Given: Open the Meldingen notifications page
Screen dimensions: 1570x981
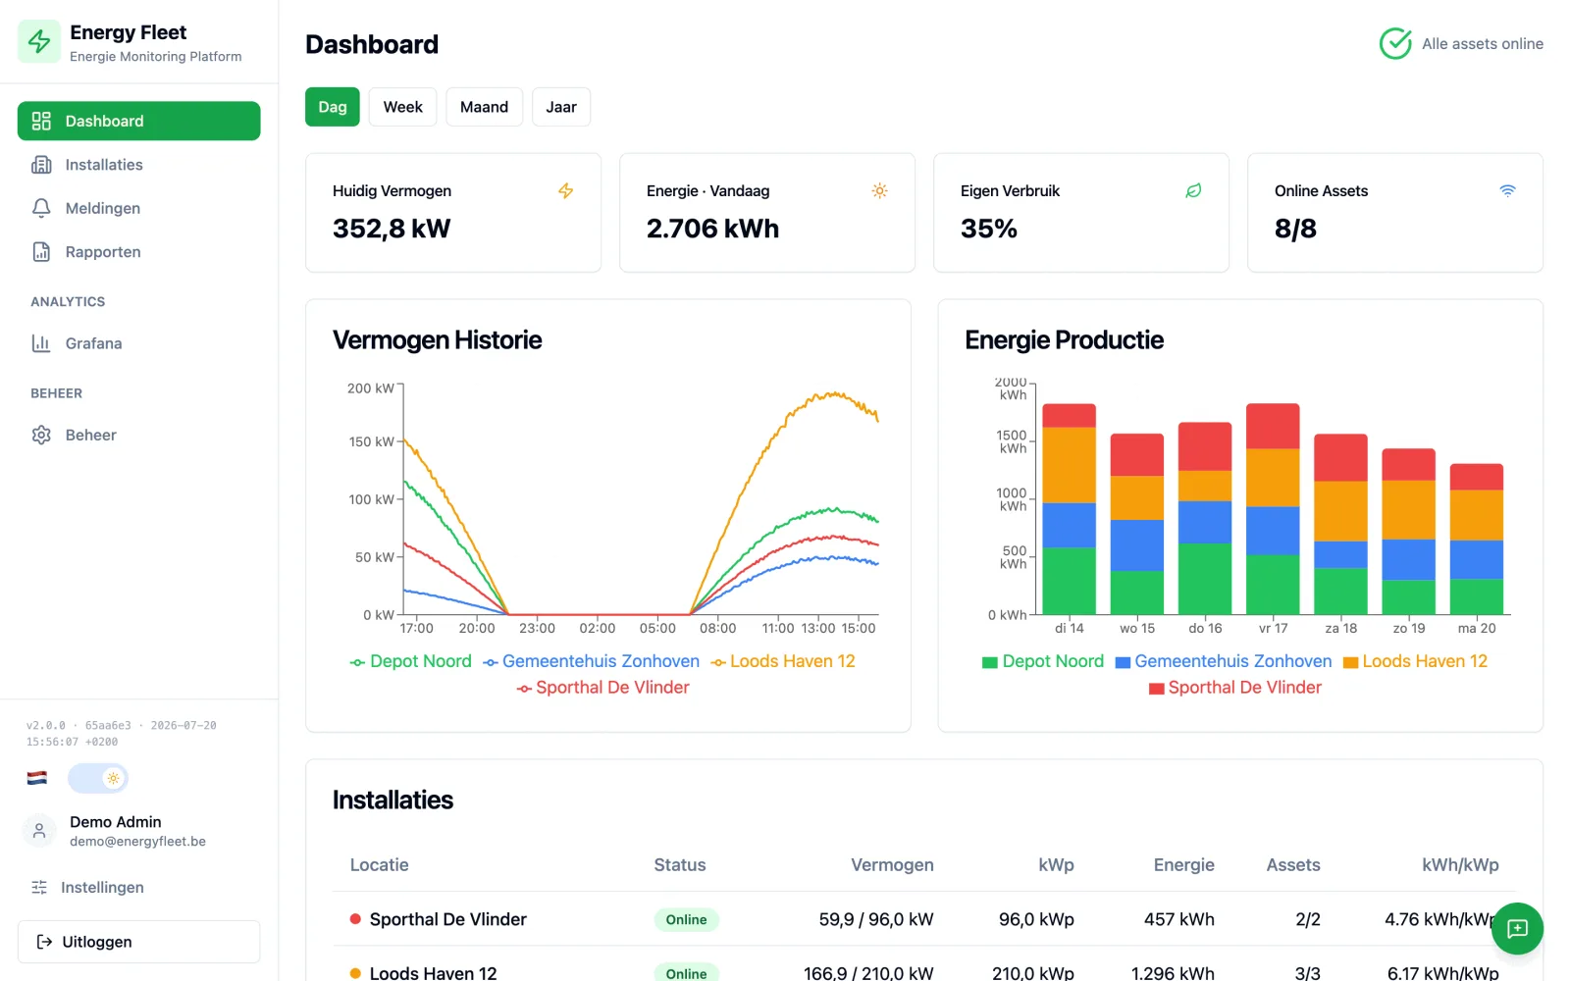Looking at the screenshot, I should click(138, 208).
